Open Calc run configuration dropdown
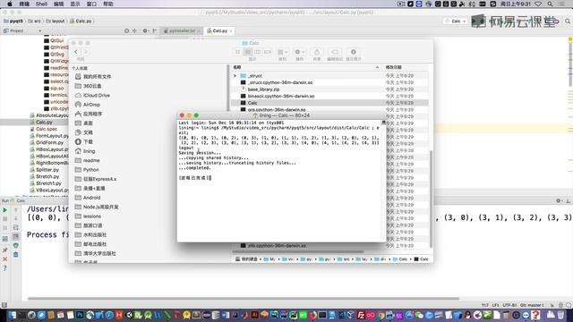The height and width of the screenshot is (322, 573). click(456, 21)
